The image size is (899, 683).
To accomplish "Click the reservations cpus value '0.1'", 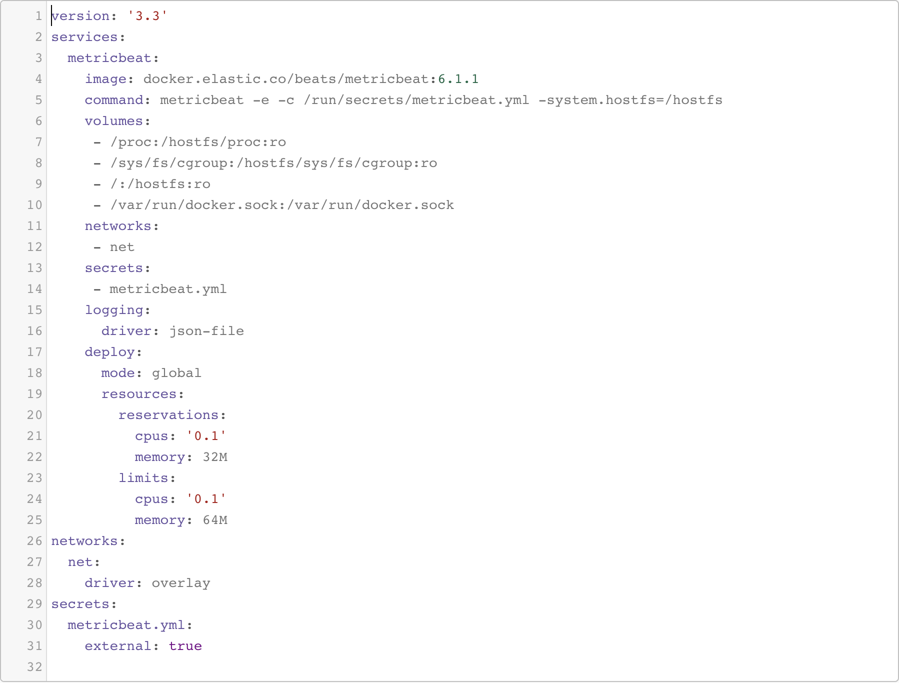I will 206,435.
